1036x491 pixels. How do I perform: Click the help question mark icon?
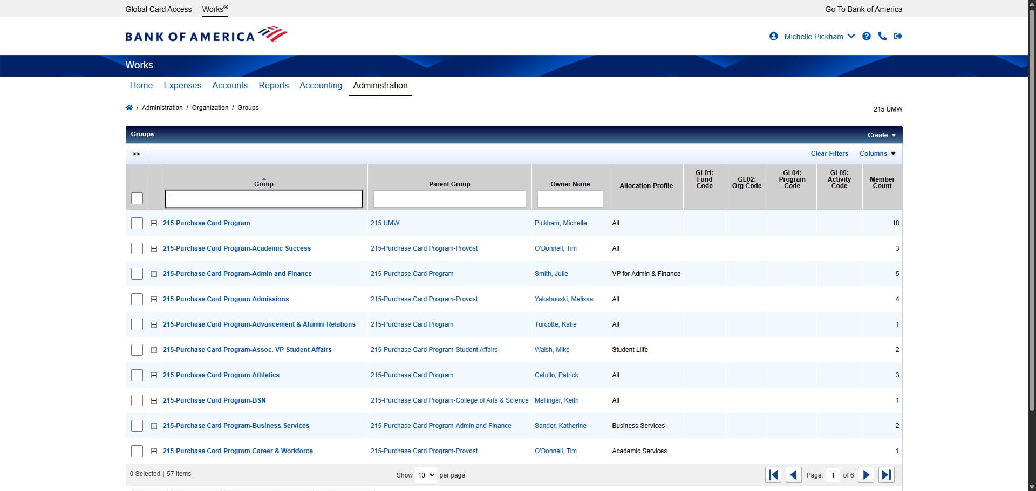tap(867, 36)
